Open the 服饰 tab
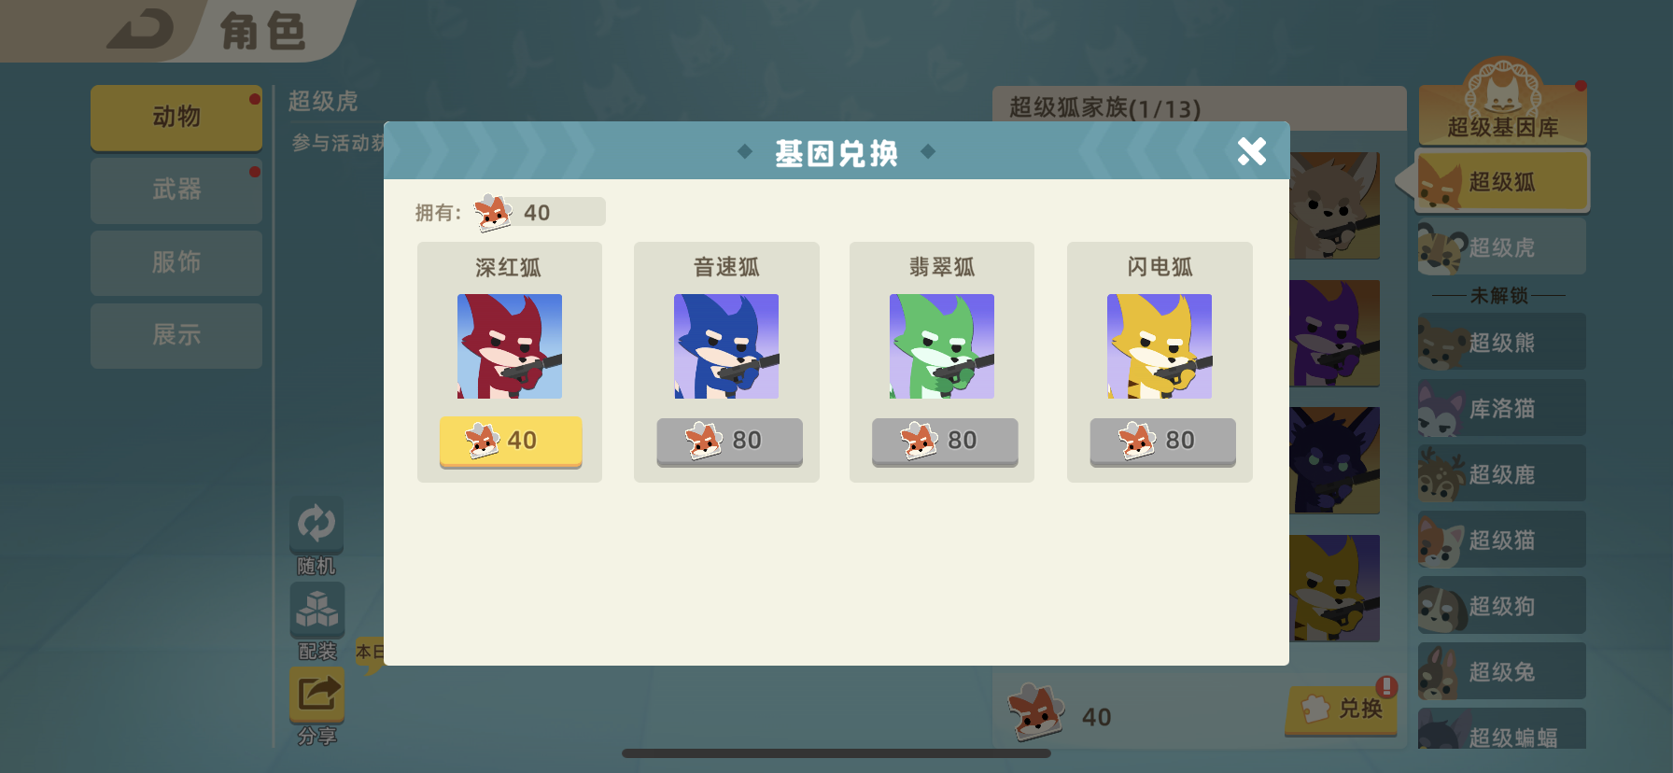Screen dimensions: 1673x773 pos(176,263)
